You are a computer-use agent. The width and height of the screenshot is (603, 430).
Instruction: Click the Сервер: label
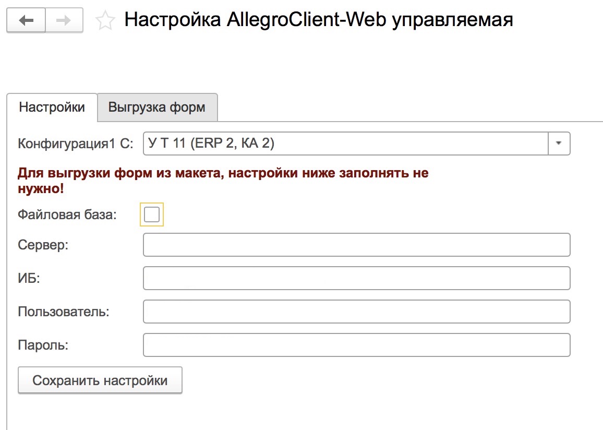[x=43, y=245]
